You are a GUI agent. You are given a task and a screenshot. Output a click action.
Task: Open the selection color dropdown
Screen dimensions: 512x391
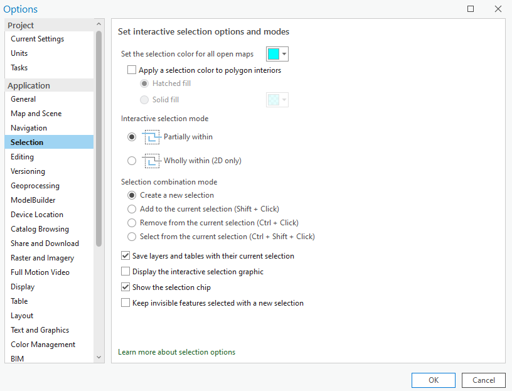coord(284,54)
